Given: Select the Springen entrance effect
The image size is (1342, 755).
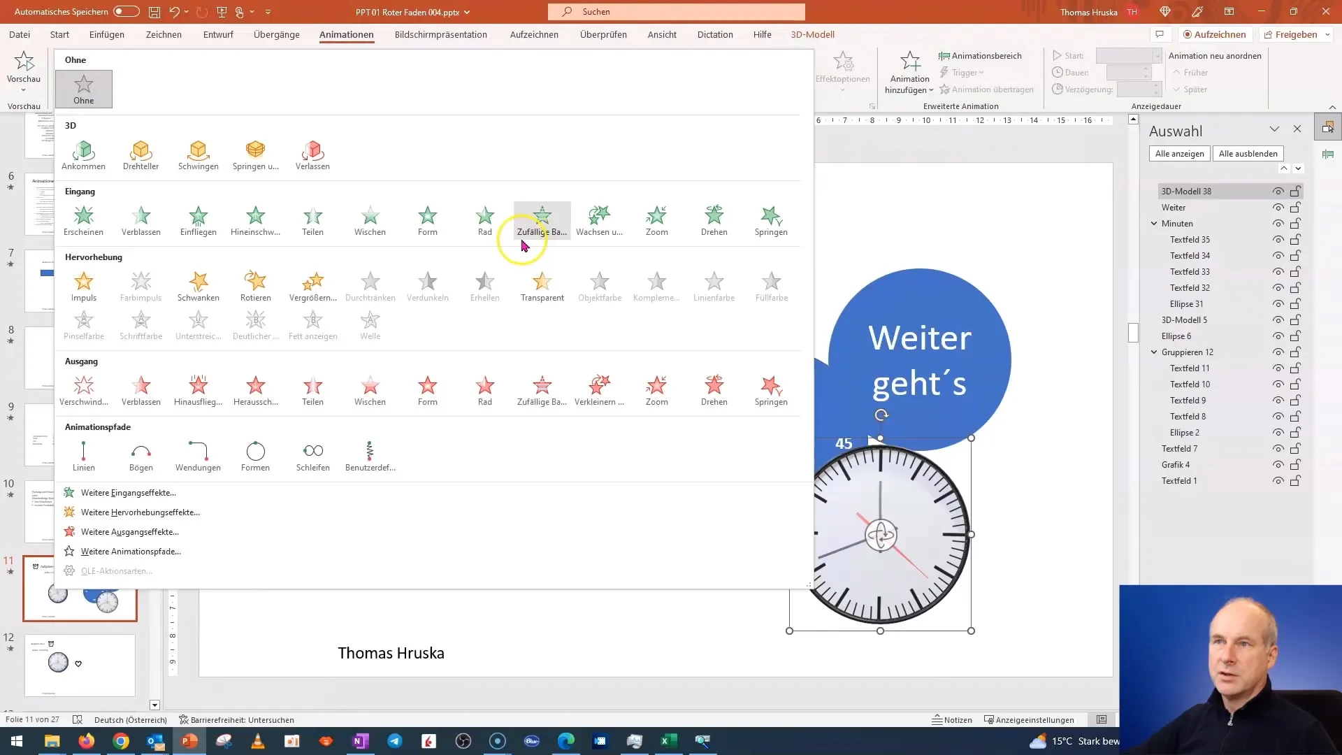Looking at the screenshot, I should [x=771, y=221].
